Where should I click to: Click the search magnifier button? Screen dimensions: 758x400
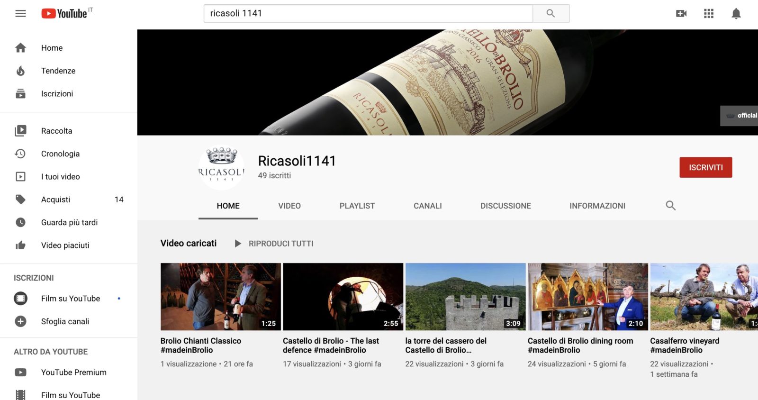(x=550, y=13)
